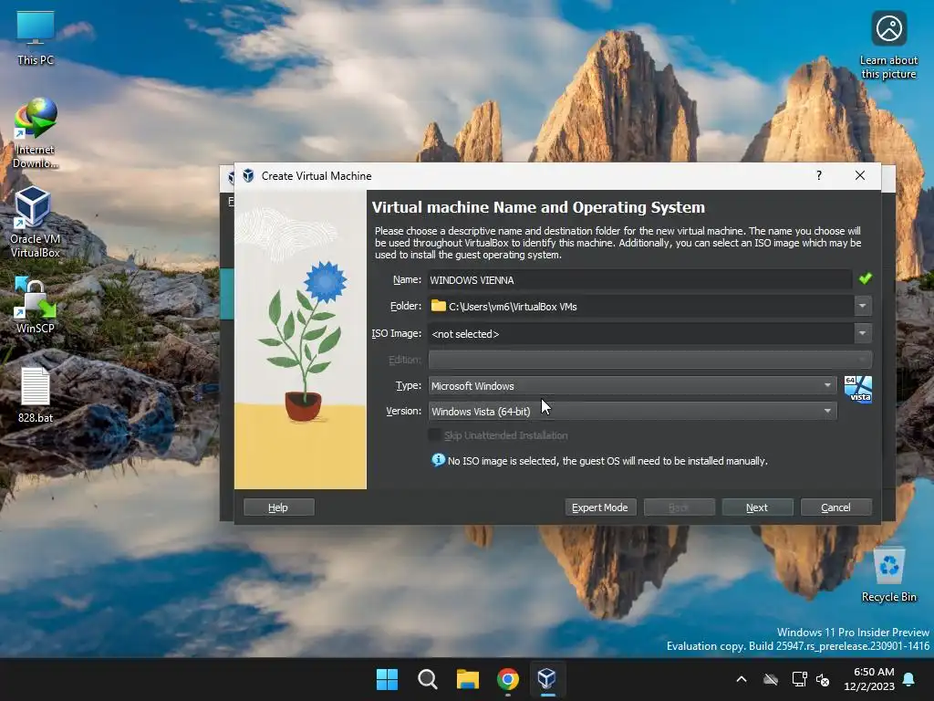Click the muted volume tray icon
Screen dimensions: 934x701
click(823, 679)
